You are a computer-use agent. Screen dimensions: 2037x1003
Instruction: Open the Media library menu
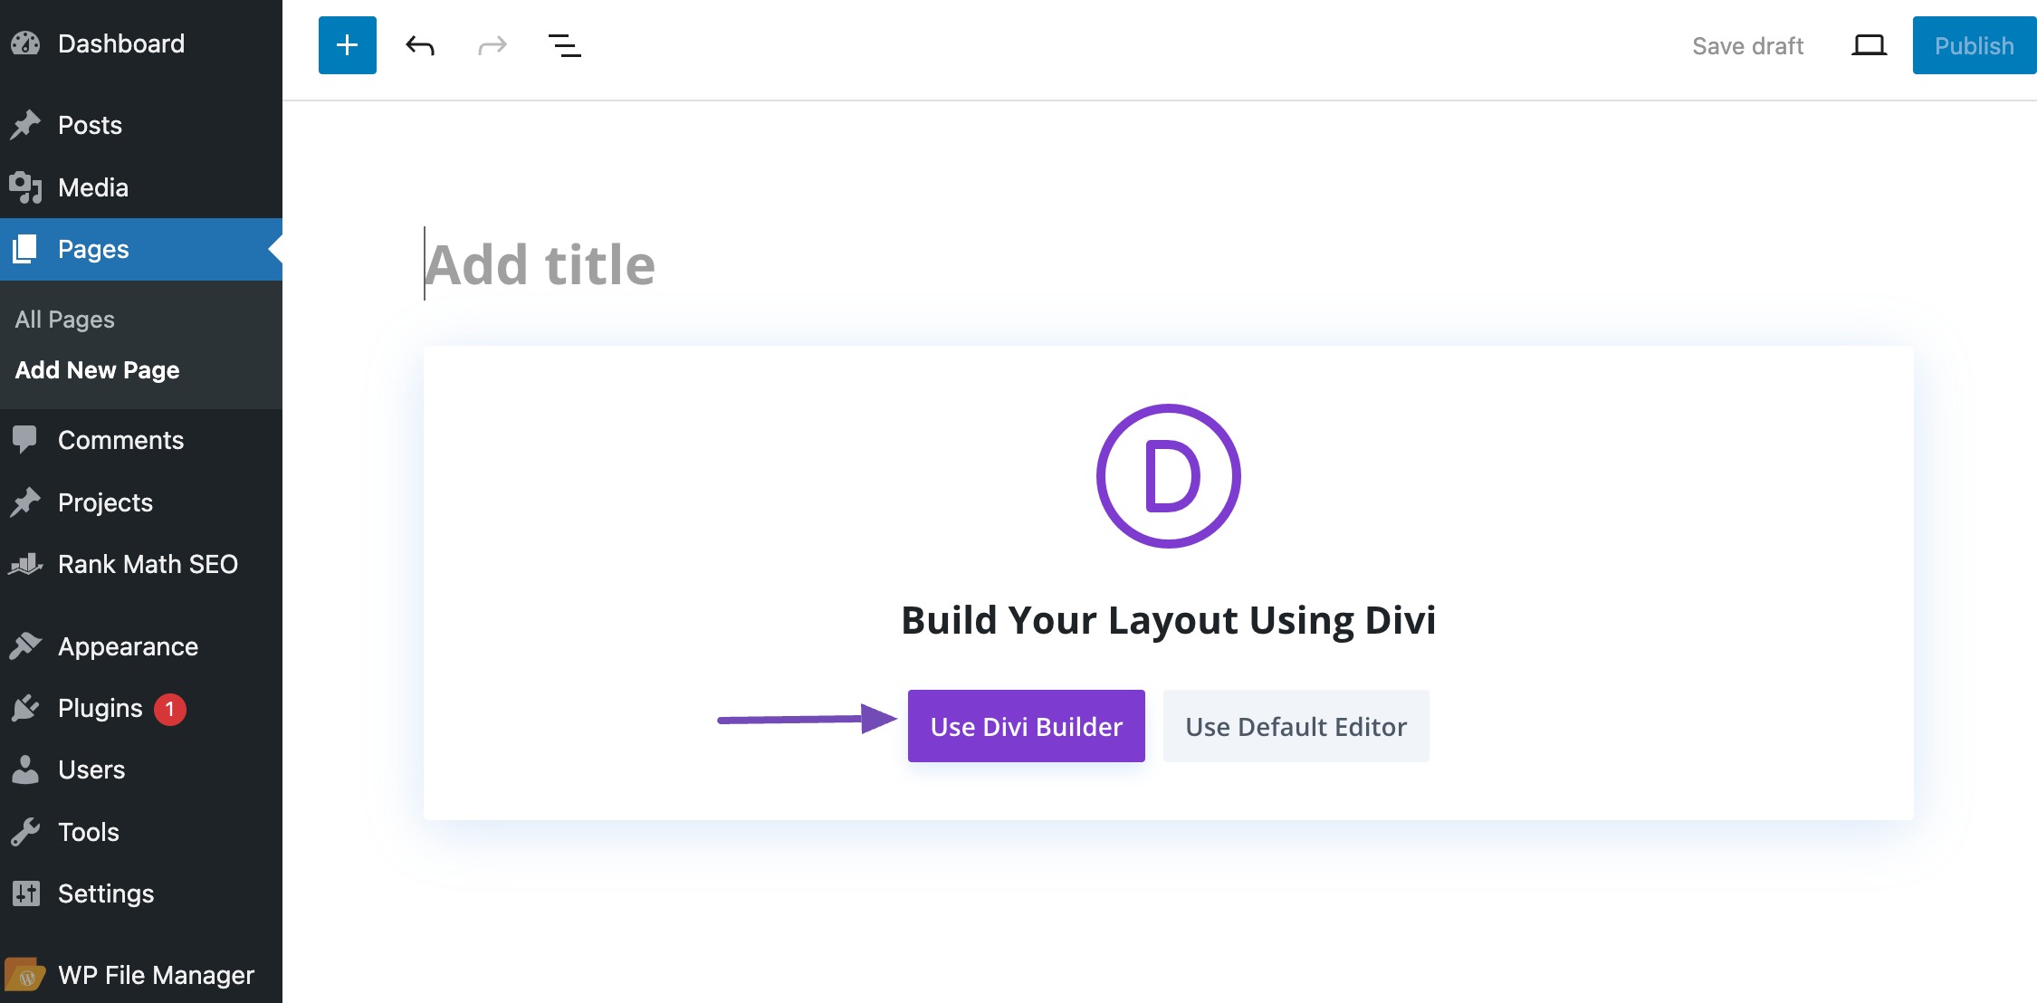pos(93,187)
